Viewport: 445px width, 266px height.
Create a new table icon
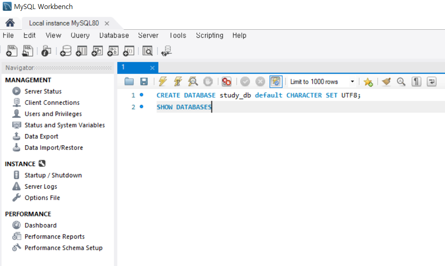point(81,51)
